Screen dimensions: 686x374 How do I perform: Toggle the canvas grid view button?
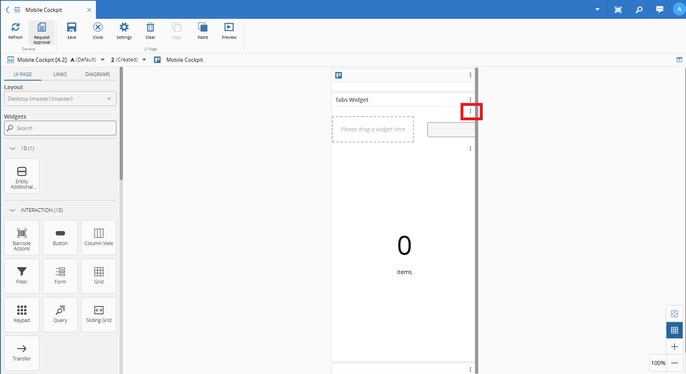coord(675,330)
